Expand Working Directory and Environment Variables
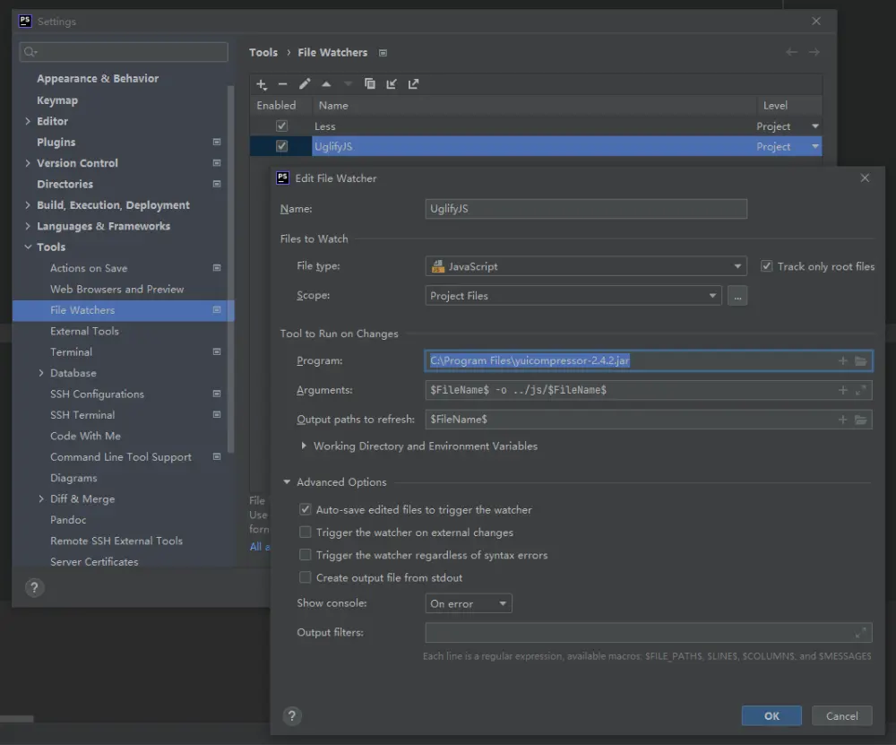 [x=304, y=446]
